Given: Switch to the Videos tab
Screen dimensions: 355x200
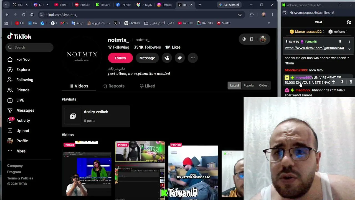Looking at the screenshot, I should (79, 86).
